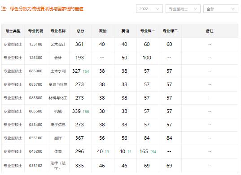Image resolution: width=241 pixels, height=175 pixels.
Task: Click 专业课二 score 69 in 法律 row
Action: (x=169, y=166)
